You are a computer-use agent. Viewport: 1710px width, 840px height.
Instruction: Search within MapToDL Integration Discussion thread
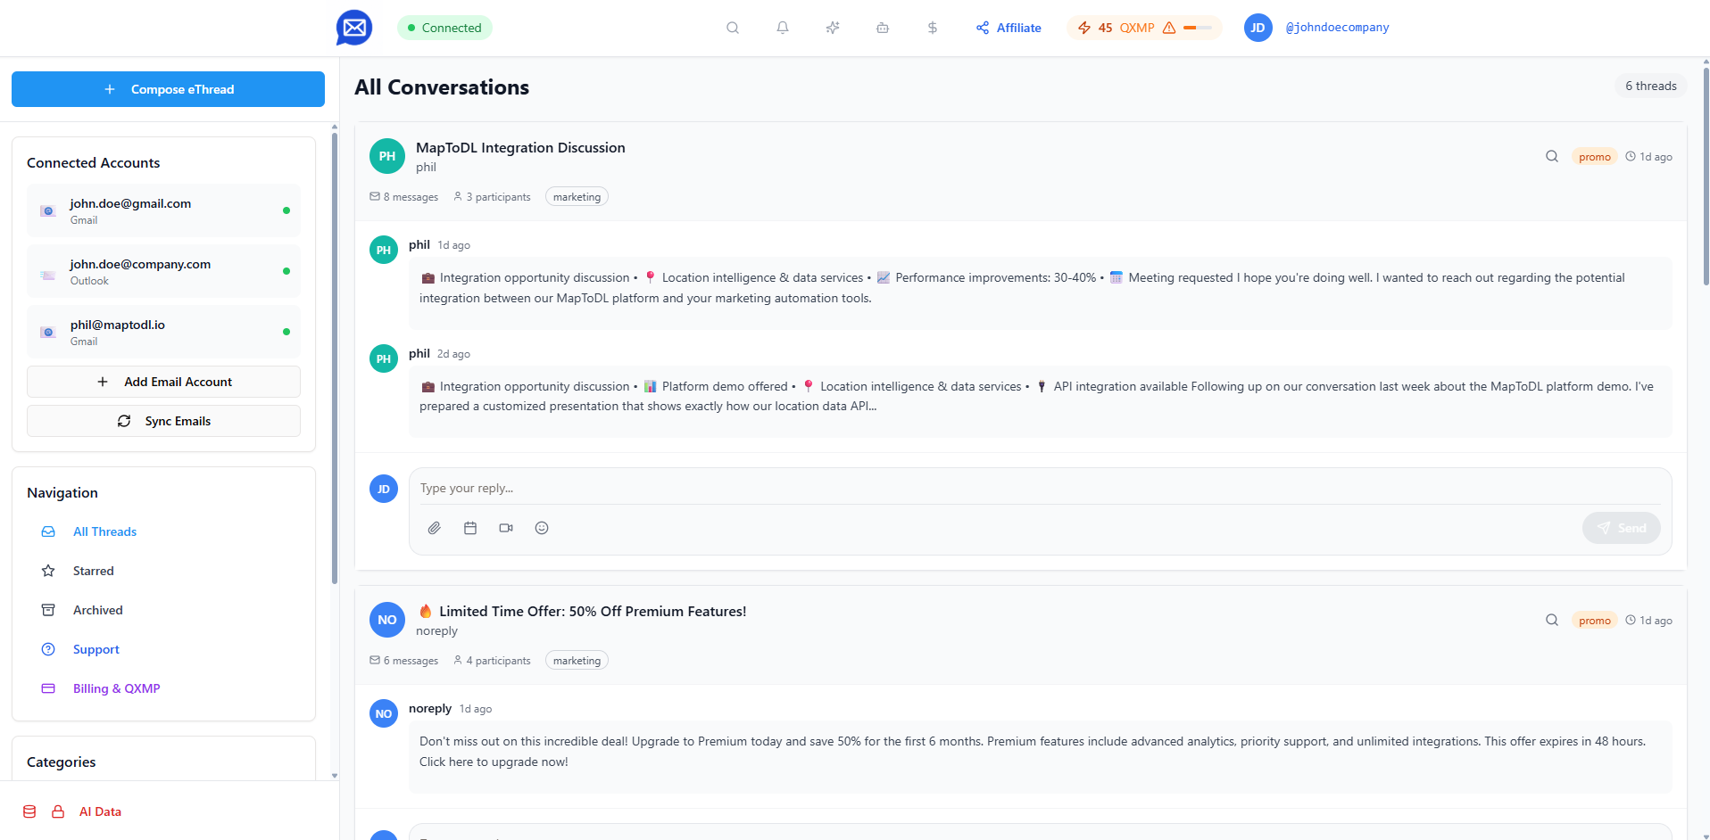point(1552,156)
